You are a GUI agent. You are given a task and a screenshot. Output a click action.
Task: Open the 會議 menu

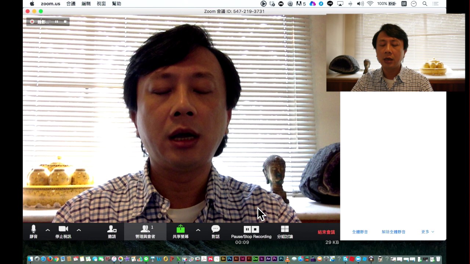click(x=71, y=4)
